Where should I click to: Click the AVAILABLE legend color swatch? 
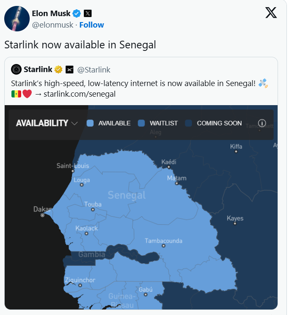pyautogui.click(x=90, y=123)
